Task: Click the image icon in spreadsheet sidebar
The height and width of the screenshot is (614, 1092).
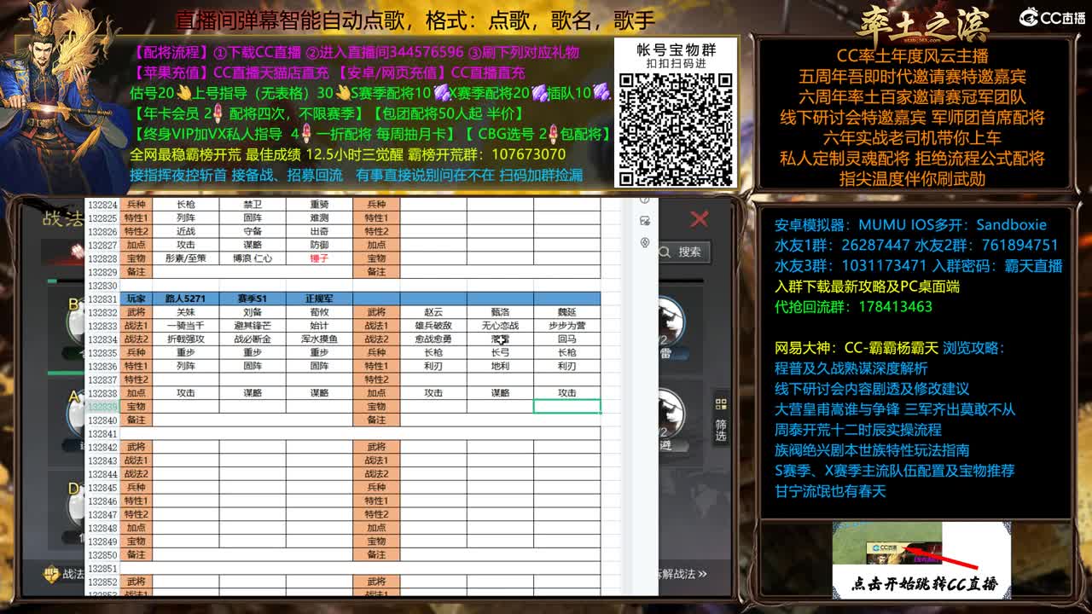Action: tap(645, 220)
